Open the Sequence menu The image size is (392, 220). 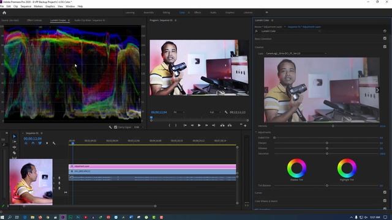pos(26,6)
